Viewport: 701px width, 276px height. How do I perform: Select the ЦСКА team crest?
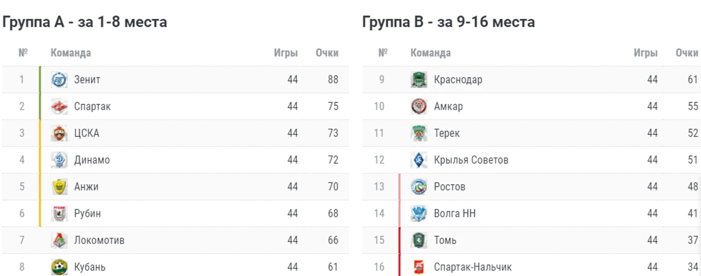click(x=59, y=133)
